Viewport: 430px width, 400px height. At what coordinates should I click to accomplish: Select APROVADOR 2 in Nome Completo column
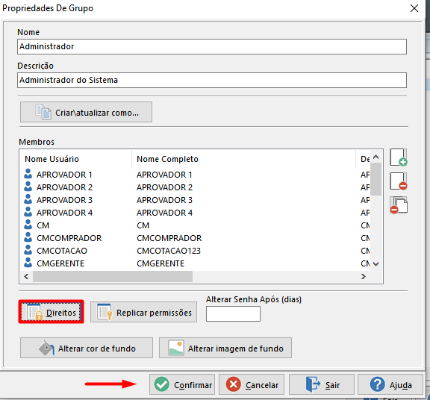164,187
